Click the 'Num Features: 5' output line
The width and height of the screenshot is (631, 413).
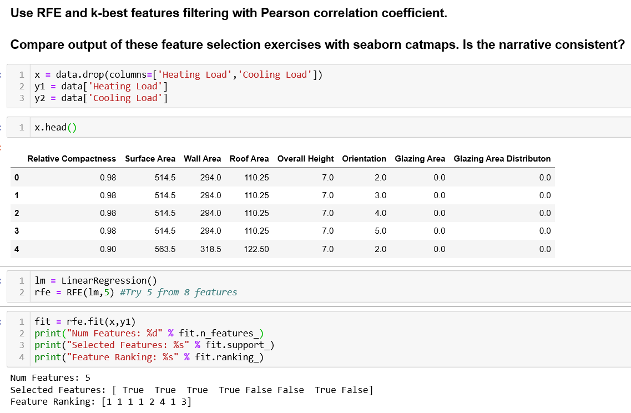click(50, 377)
